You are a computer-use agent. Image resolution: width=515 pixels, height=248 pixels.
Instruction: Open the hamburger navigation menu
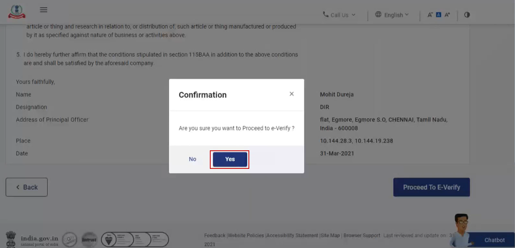click(44, 10)
